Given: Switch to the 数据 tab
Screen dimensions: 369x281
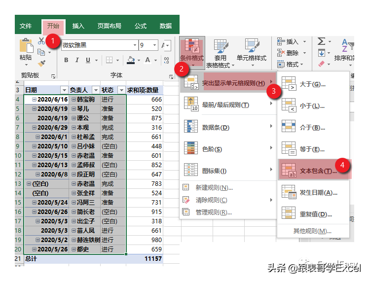Looking at the screenshot, I should coord(166,26).
